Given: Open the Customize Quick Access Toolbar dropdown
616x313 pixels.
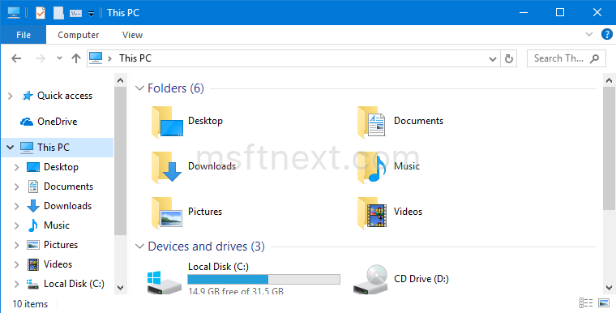Looking at the screenshot, I should click(91, 14).
